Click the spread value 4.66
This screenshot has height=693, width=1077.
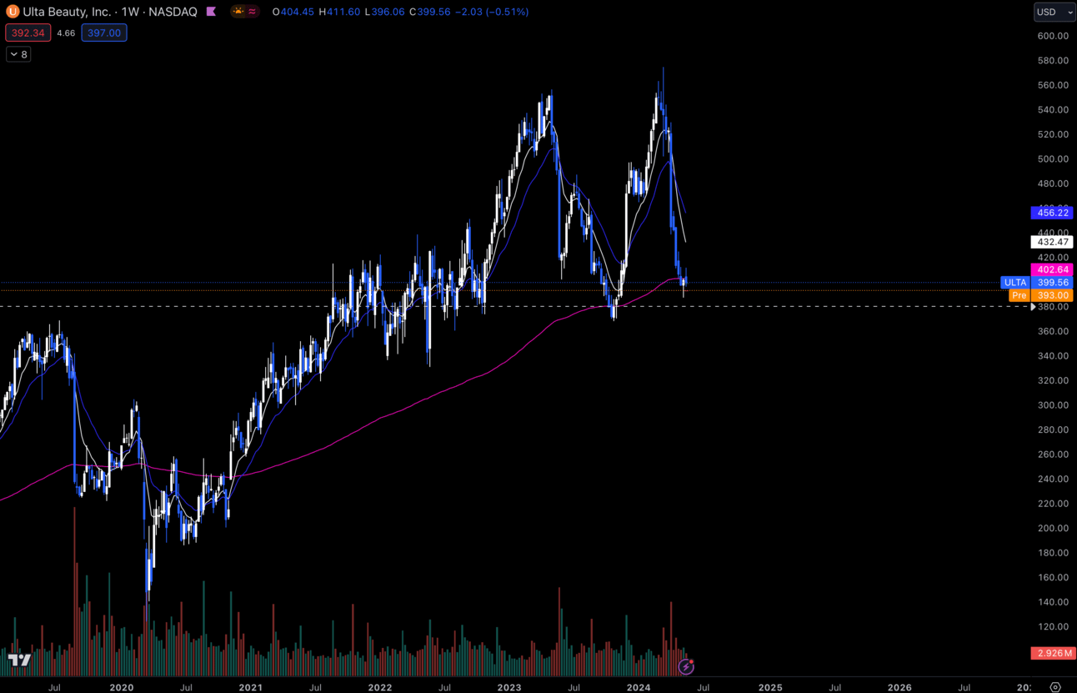(66, 33)
